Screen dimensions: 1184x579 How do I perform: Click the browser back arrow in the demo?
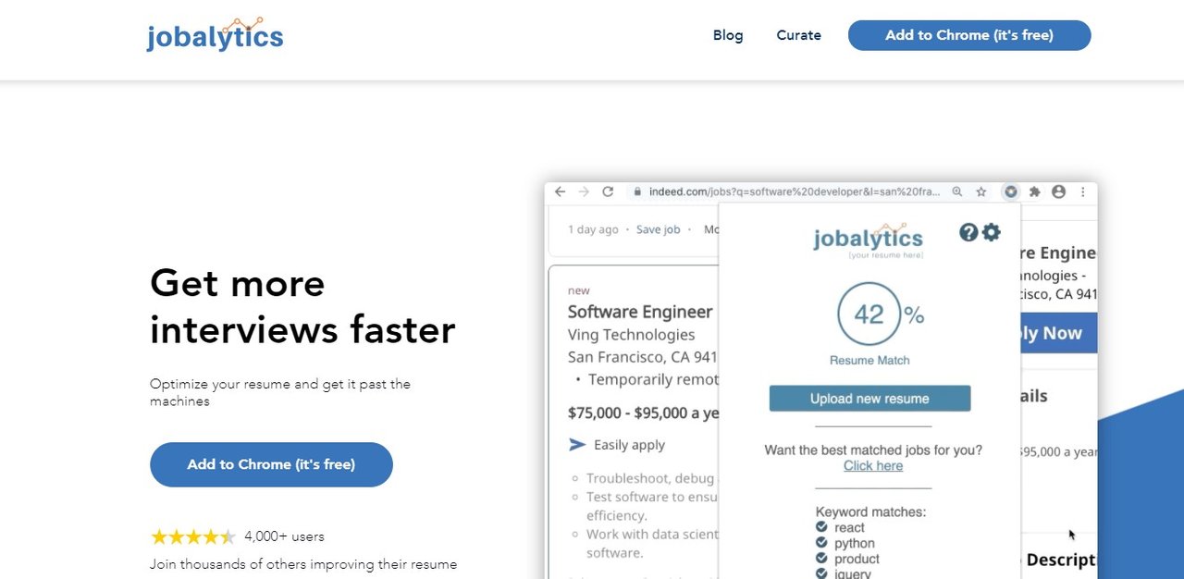(x=560, y=191)
